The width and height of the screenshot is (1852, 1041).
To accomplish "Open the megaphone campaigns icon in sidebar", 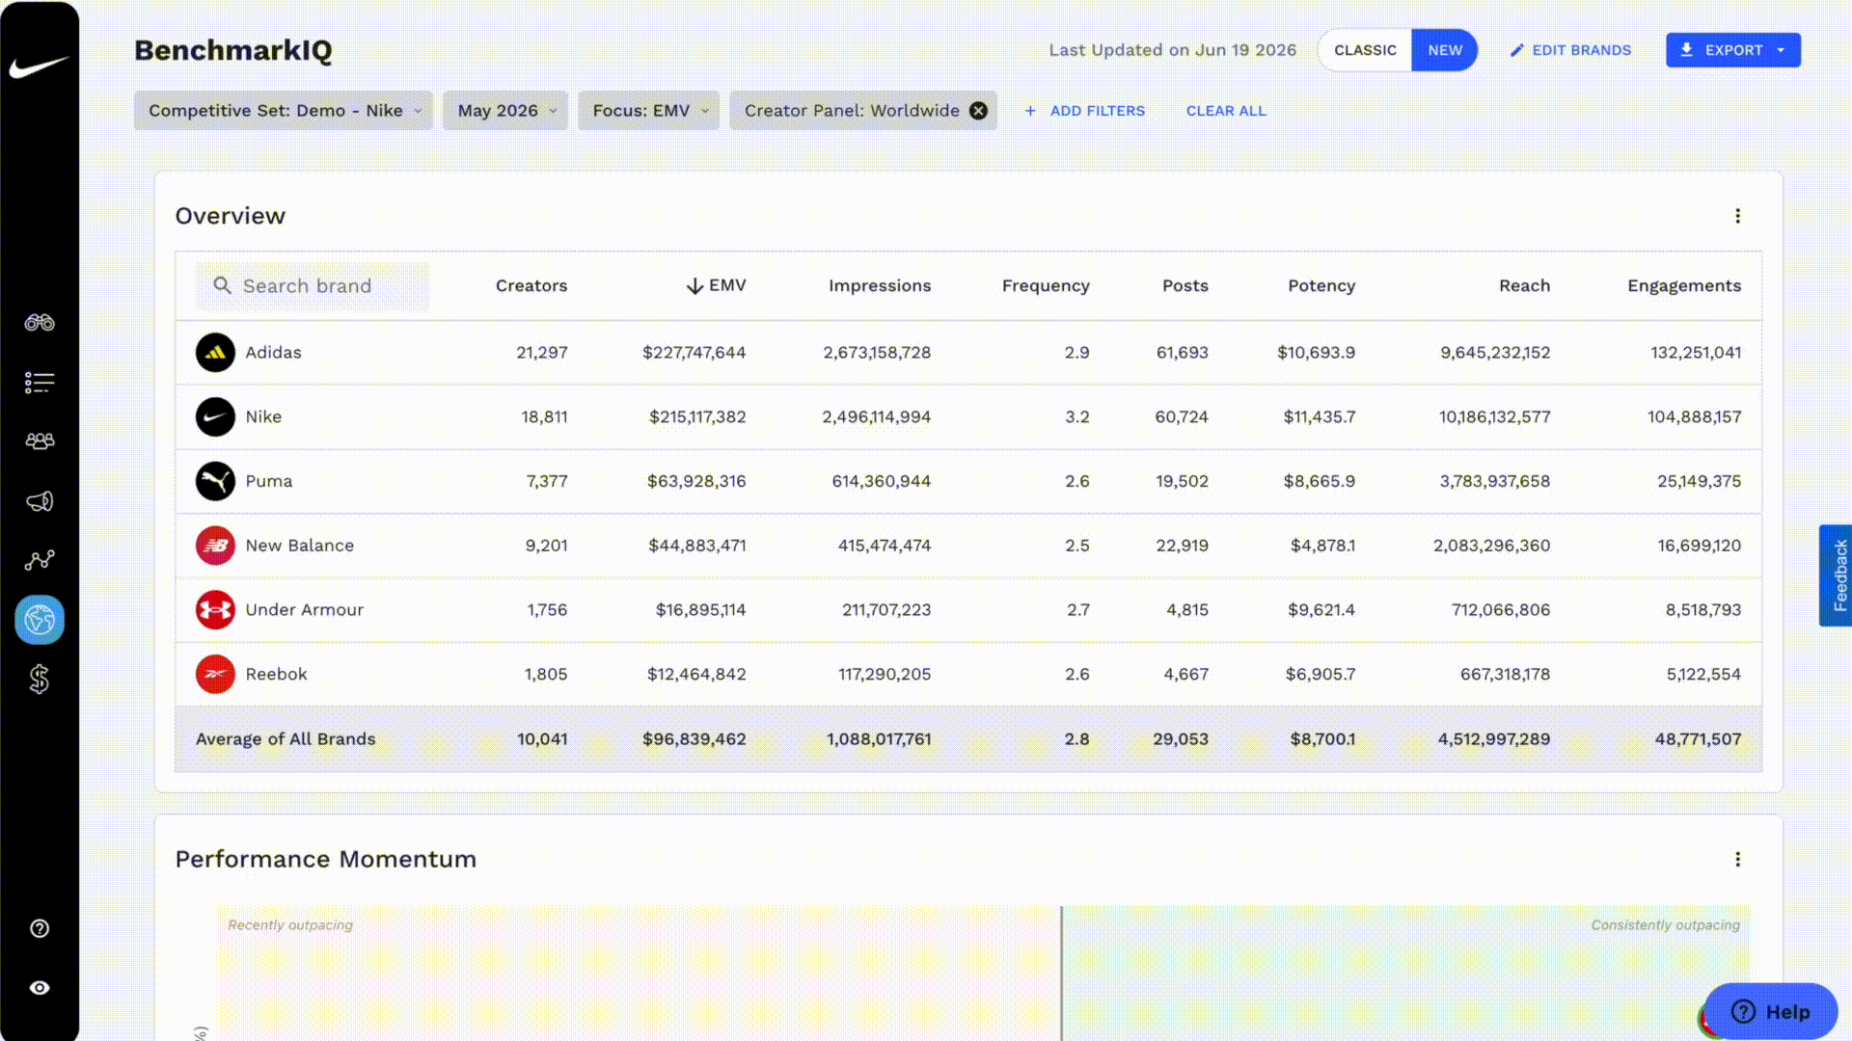I will (40, 501).
